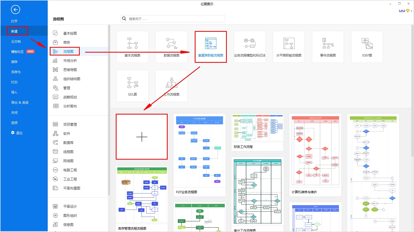The width and height of the screenshot is (414, 232).
Task: Choose the 事件流程图 tile
Action: [328, 47]
